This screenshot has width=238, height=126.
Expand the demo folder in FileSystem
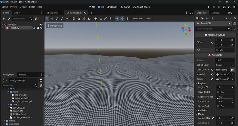coord(4,121)
